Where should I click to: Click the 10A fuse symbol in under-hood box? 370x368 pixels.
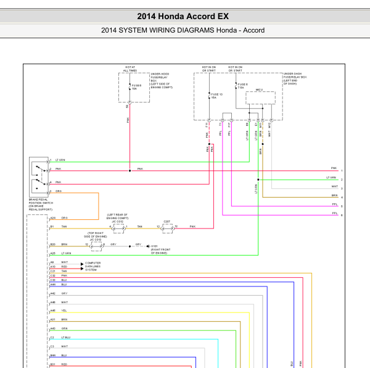[x=129, y=87]
